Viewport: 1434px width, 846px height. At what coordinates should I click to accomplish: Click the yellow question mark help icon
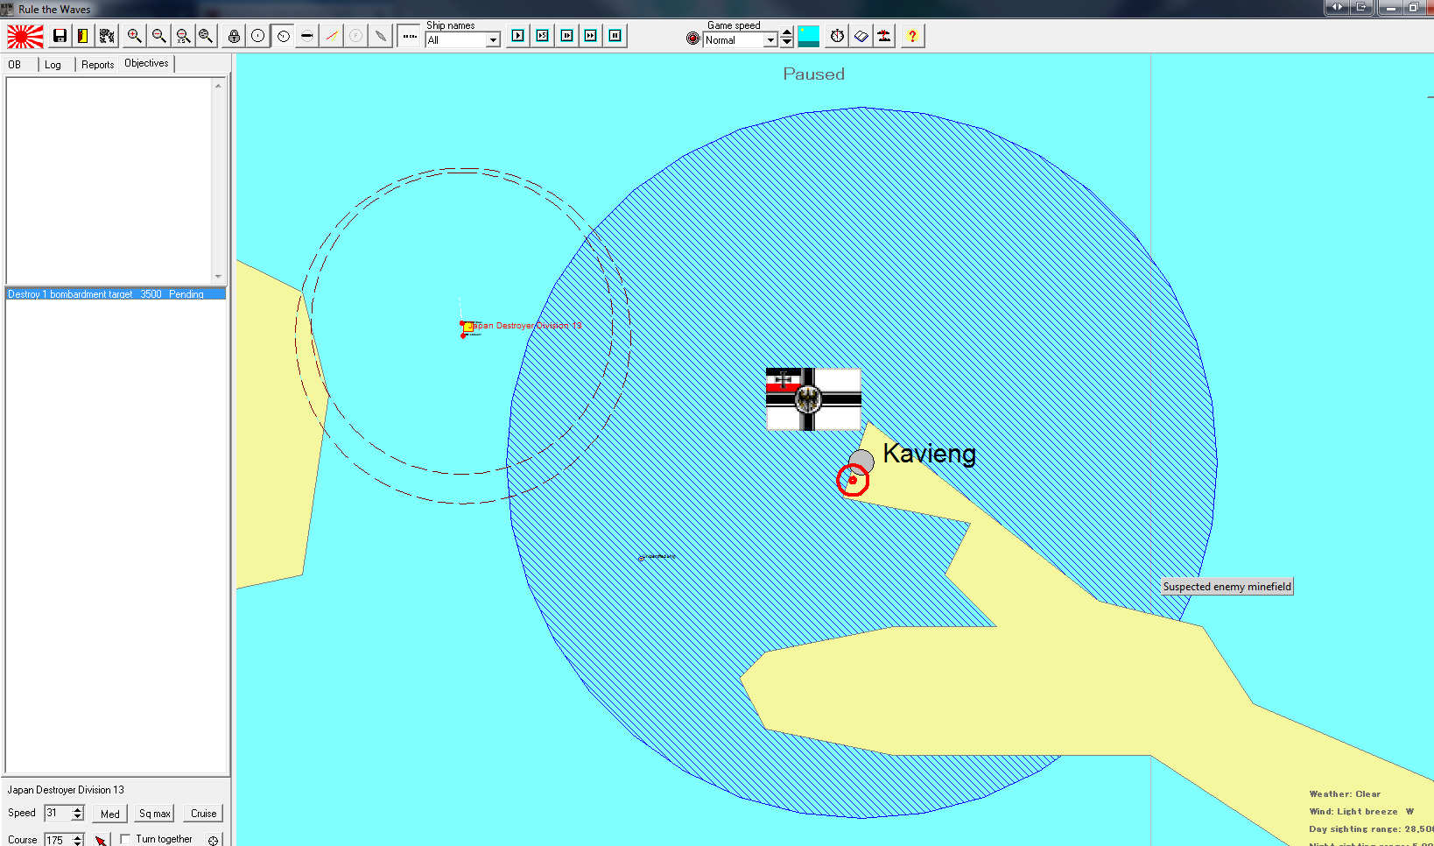(912, 36)
